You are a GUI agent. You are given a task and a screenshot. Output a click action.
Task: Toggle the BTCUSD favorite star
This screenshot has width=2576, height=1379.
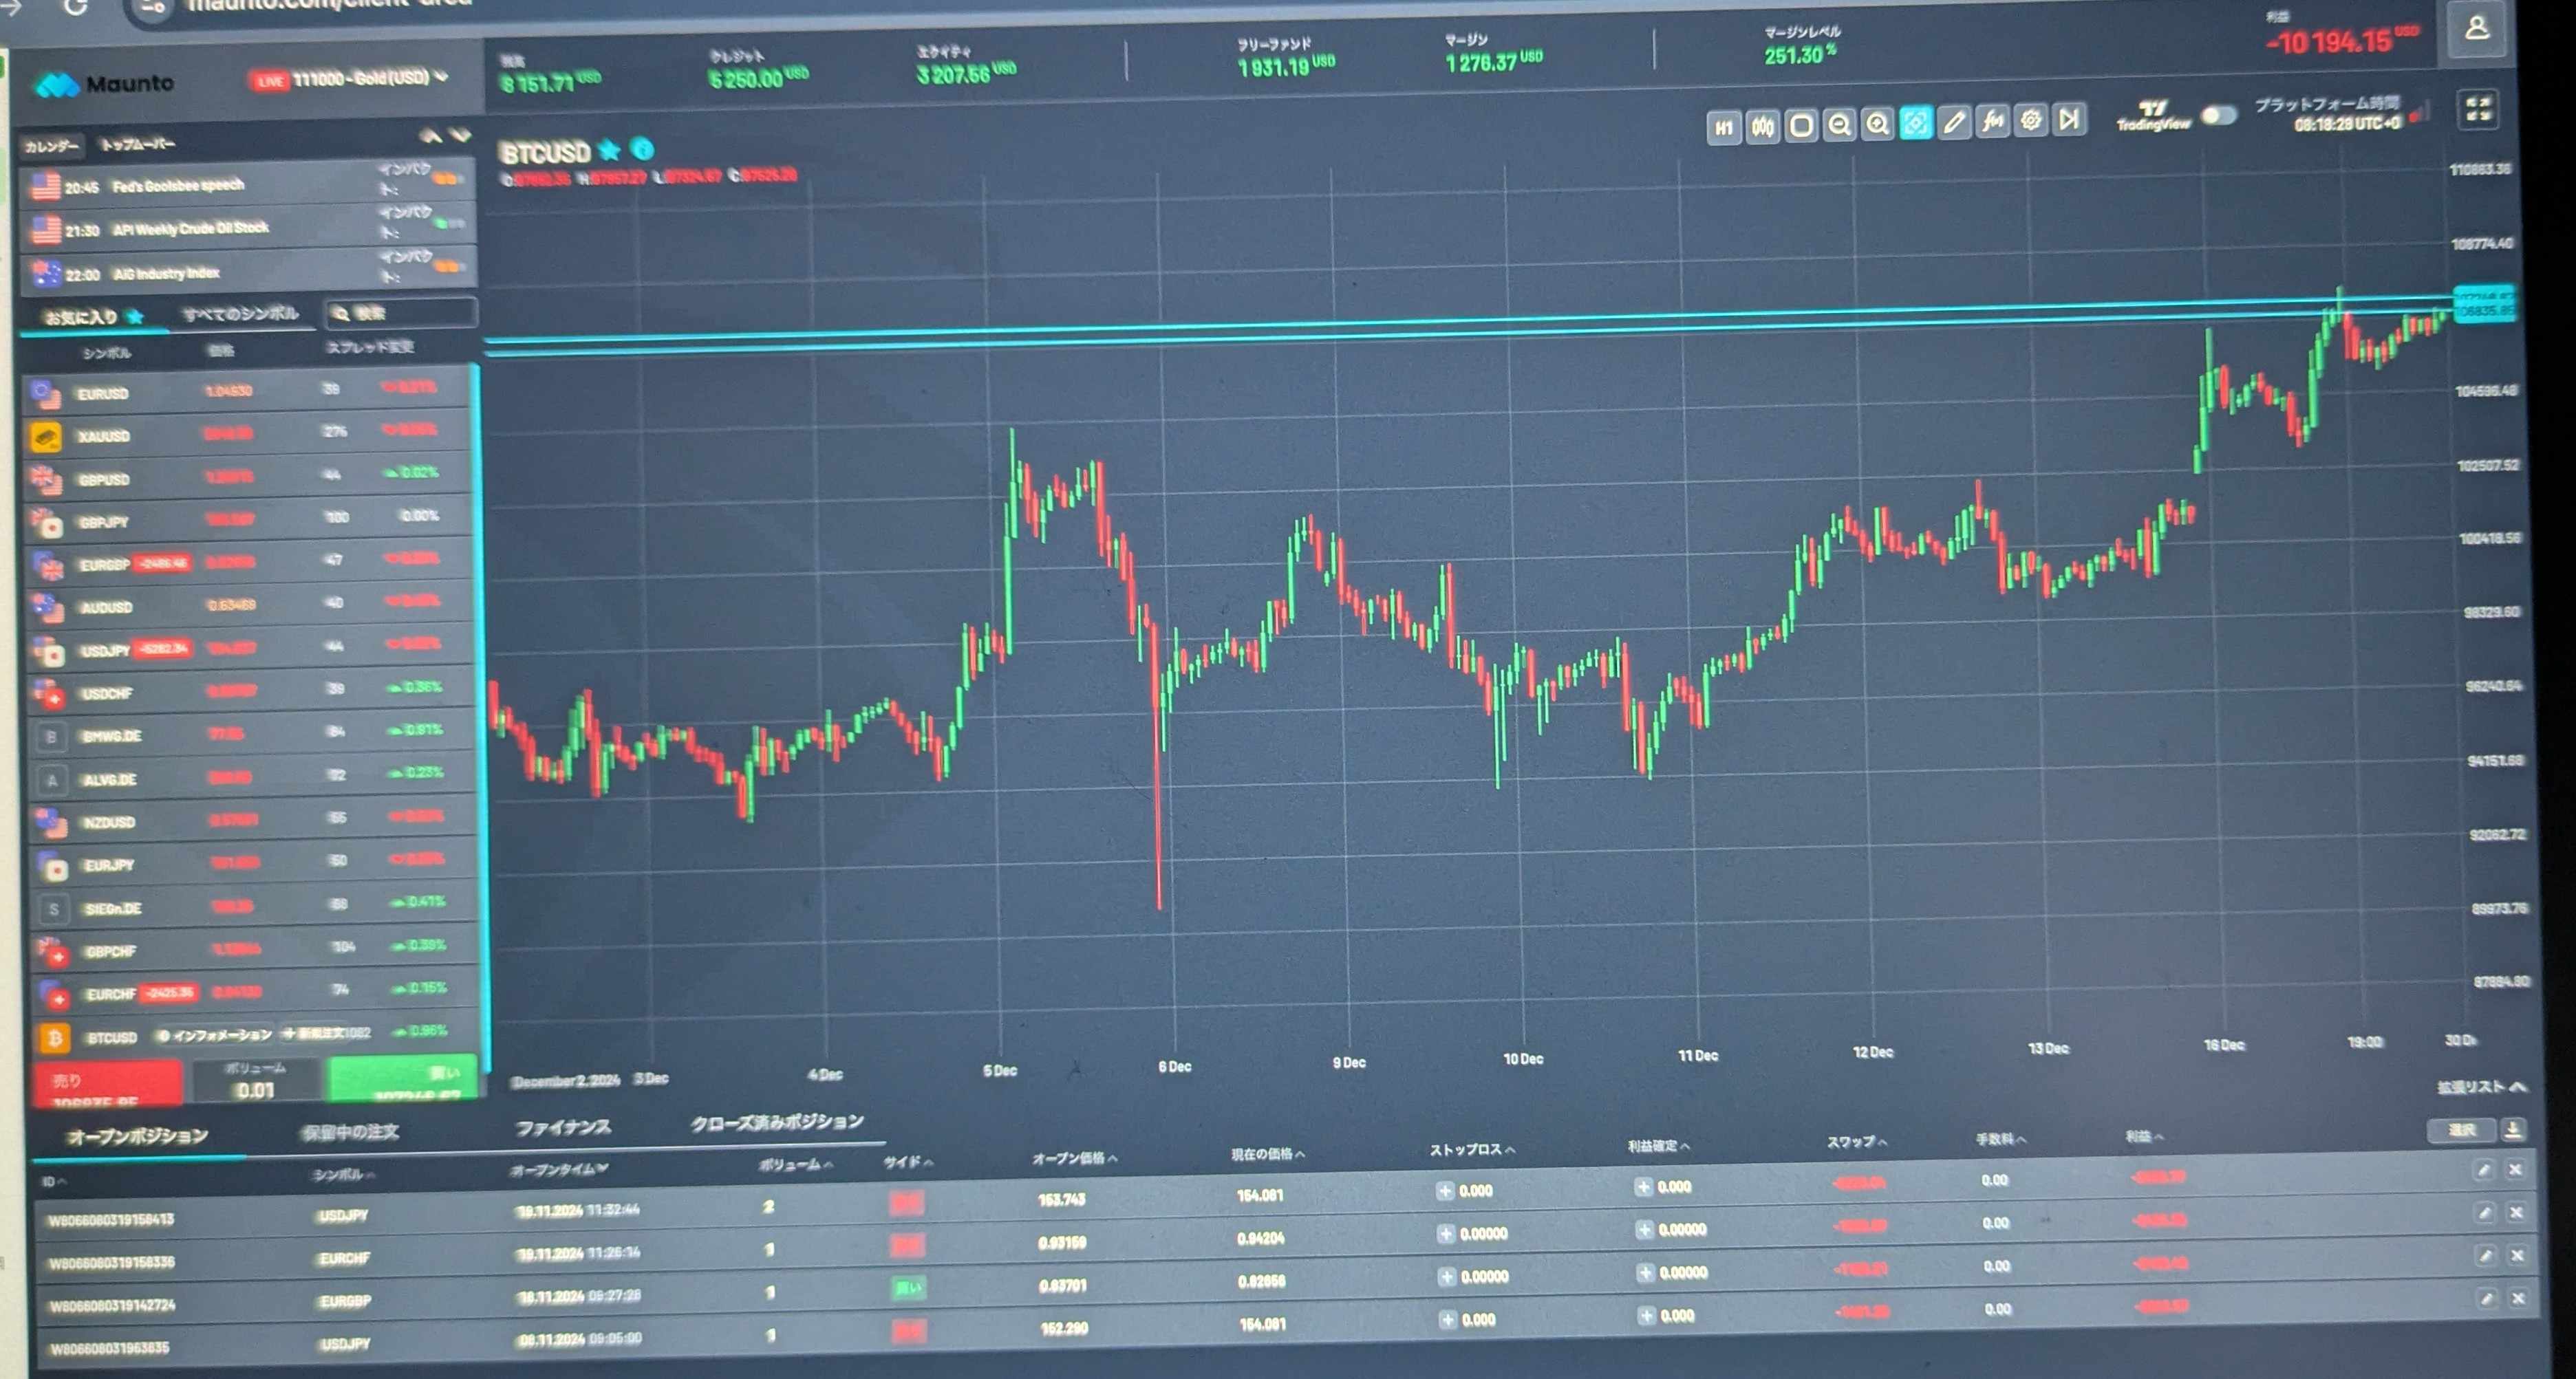[609, 151]
